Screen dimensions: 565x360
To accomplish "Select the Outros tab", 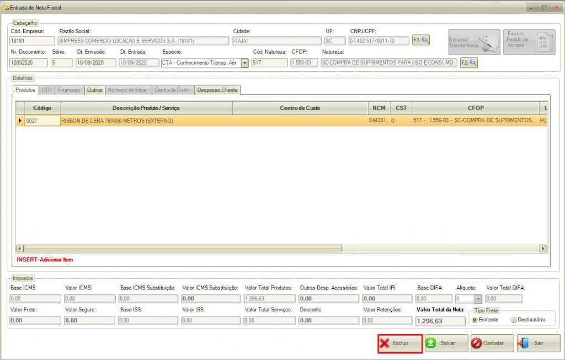I will coord(94,89).
